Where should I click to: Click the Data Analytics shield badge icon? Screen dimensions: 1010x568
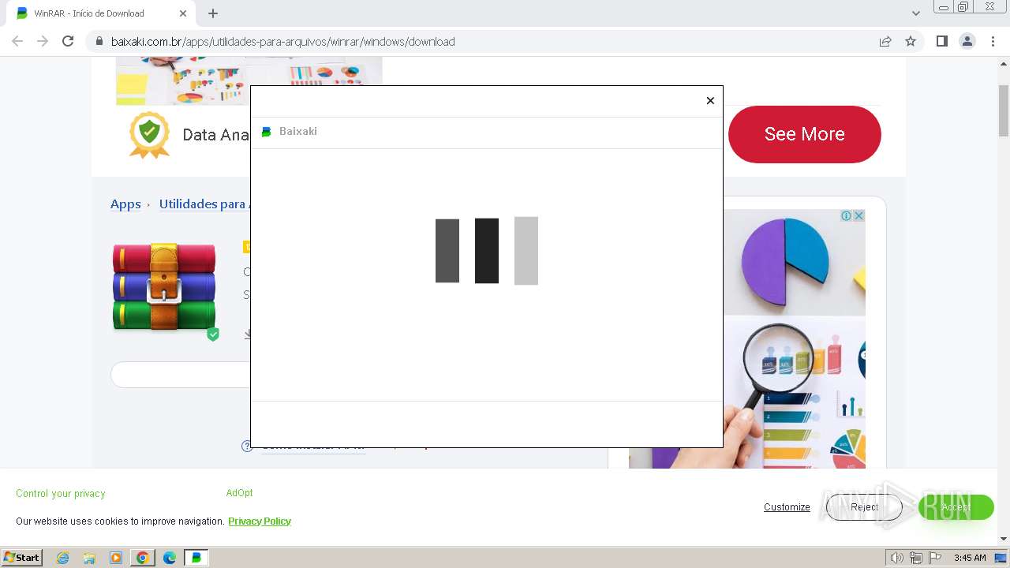click(150, 134)
